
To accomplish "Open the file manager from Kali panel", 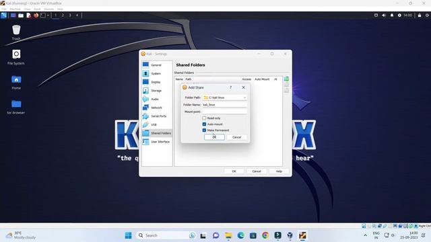I will [21, 15].
